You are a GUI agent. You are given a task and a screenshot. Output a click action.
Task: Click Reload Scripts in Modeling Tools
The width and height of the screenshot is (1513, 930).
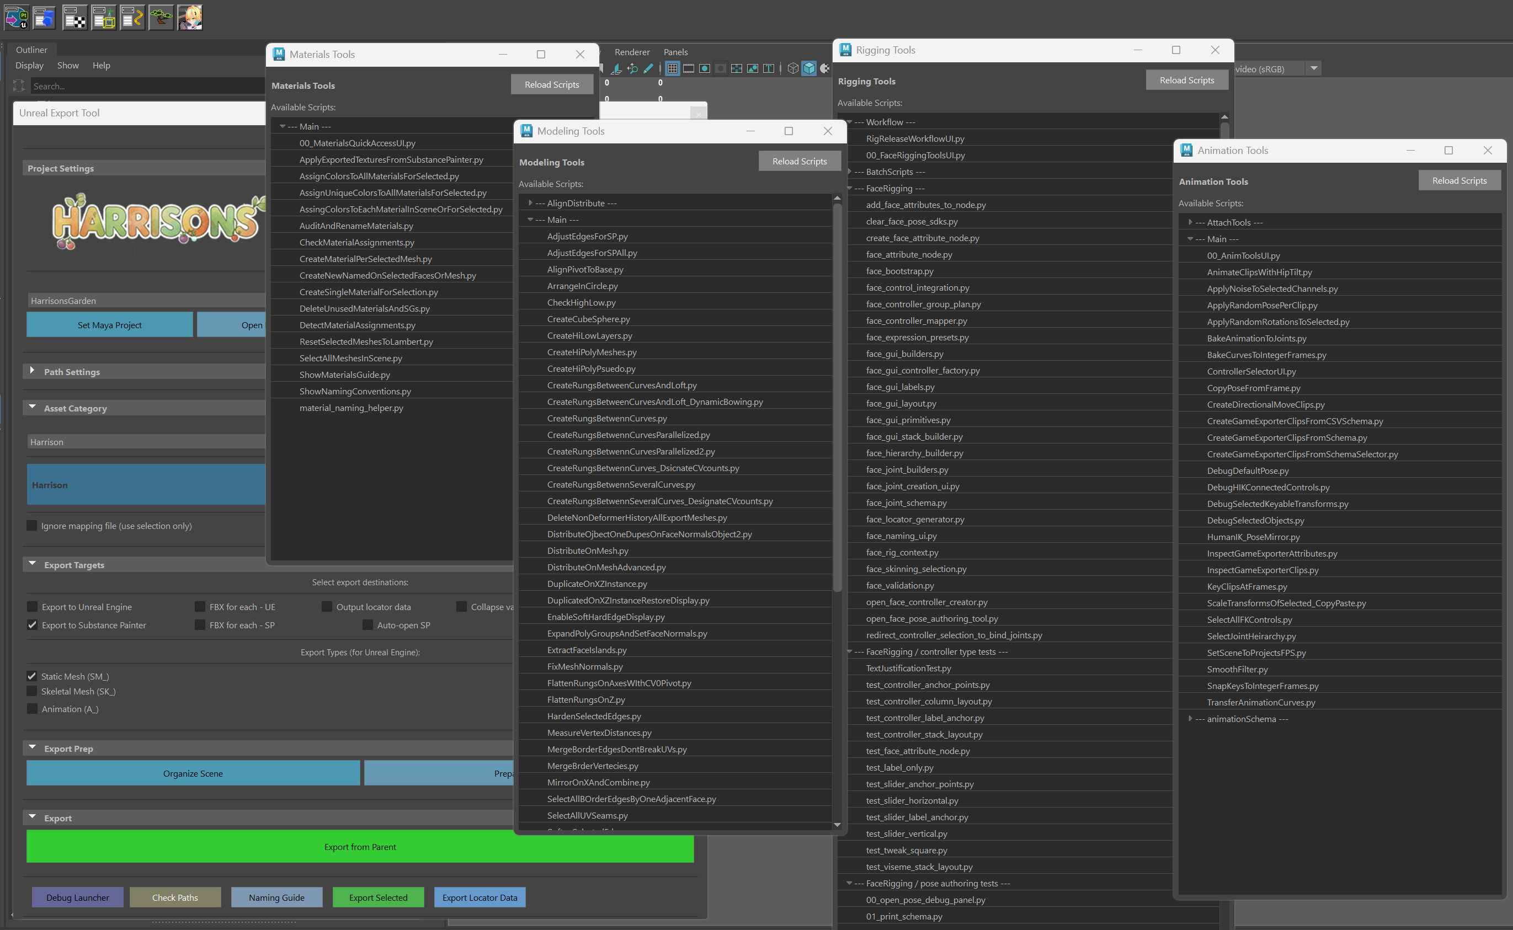click(x=799, y=161)
